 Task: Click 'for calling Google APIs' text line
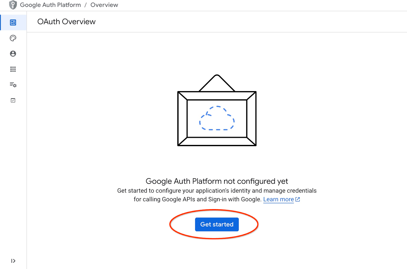click(x=197, y=199)
